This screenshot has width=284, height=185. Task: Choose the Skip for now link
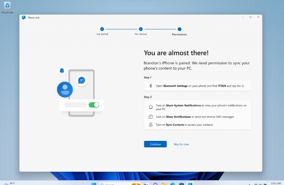pyautogui.click(x=181, y=144)
